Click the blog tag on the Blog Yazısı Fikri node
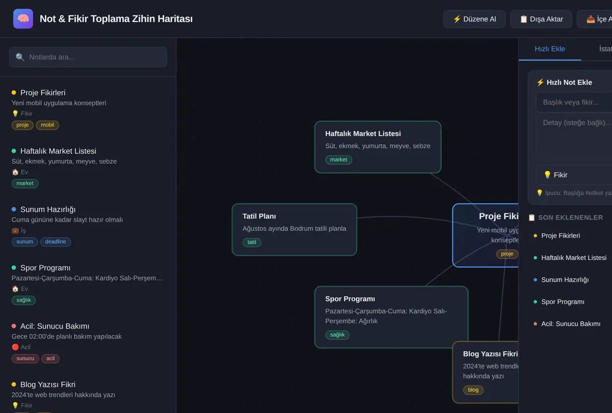 tap(473, 390)
